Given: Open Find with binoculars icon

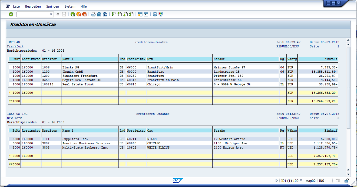Looking at the screenshot, I should tap(99, 14).
